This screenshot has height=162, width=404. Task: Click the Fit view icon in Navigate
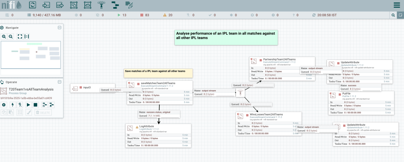click(20, 36)
